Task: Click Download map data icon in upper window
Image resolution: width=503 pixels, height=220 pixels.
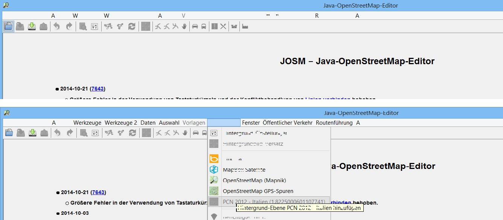Action: [32, 26]
